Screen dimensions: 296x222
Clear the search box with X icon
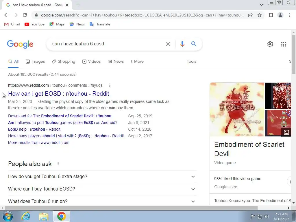[168, 44]
